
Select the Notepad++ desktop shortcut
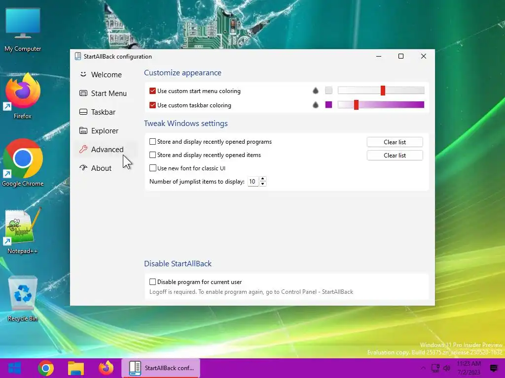pyautogui.click(x=23, y=231)
